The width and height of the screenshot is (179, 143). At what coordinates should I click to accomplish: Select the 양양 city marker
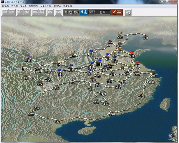coord(93,79)
